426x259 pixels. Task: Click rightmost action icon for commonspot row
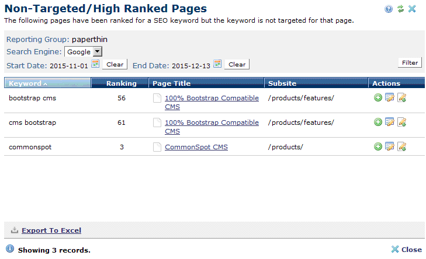pyautogui.click(x=401, y=147)
